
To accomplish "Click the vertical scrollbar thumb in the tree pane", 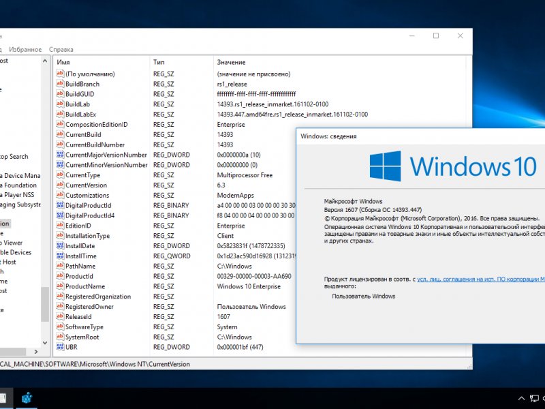I will [x=45, y=304].
